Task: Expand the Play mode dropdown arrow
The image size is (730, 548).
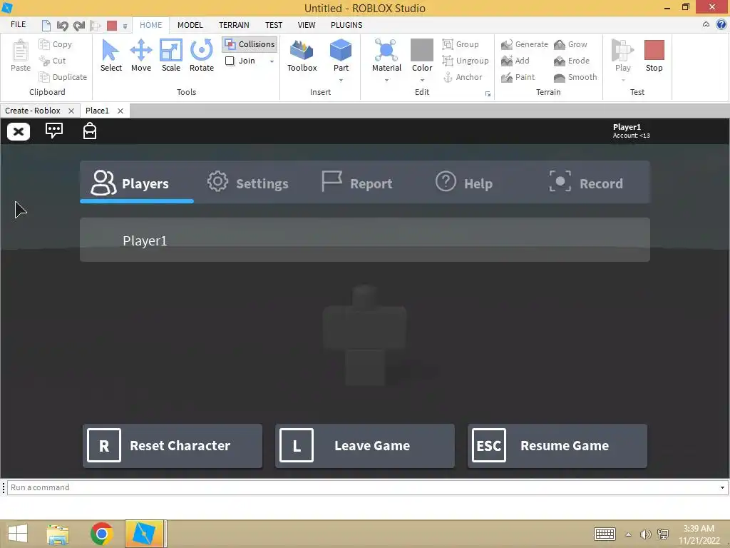Action: pyautogui.click(x=622, y=80)
